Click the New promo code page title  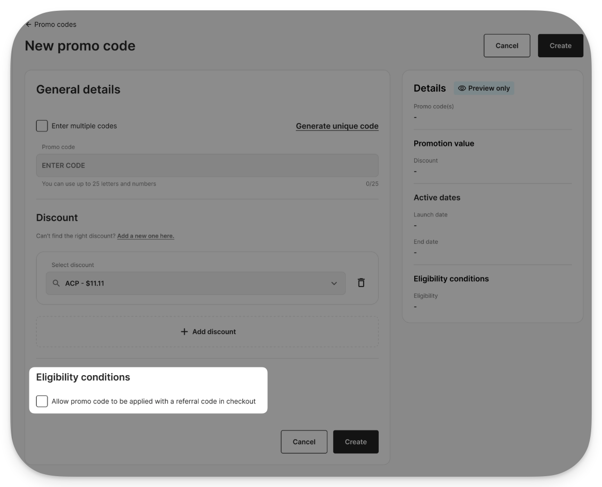pos(80,46)
